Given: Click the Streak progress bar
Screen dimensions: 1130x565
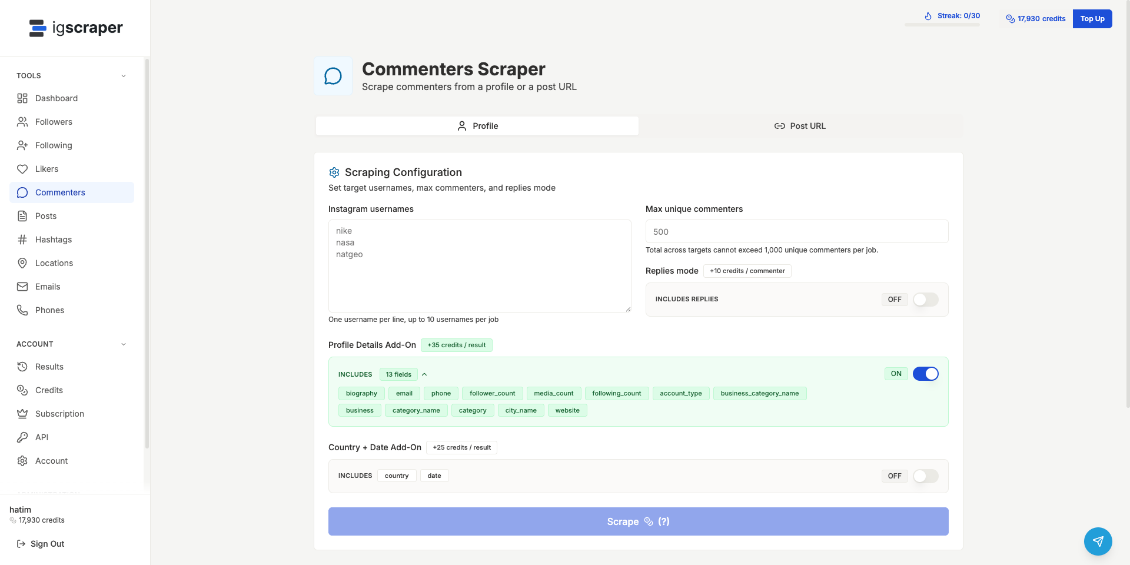Looking at the screenshot, I should 942,25.
